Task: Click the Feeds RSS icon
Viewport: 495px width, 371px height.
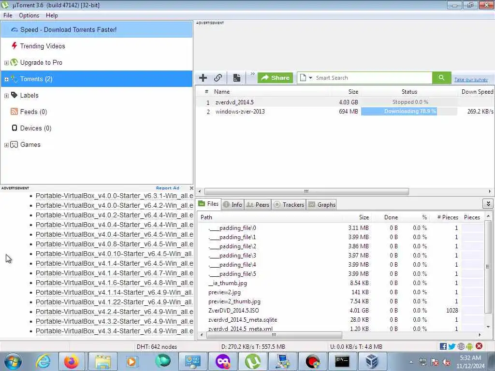Action: tap(14, 112)
